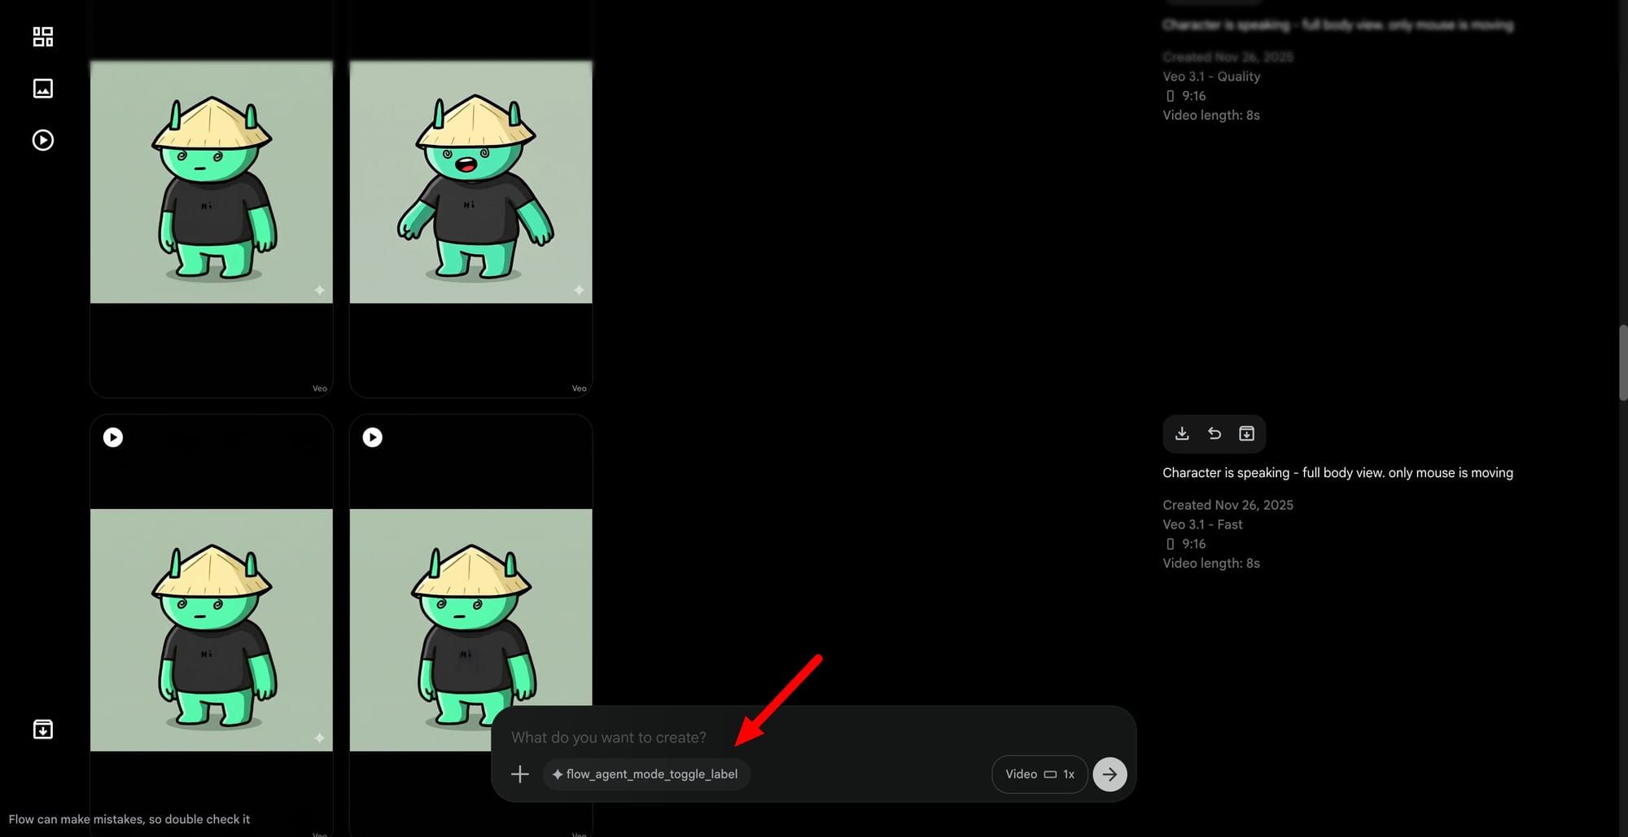Click the page vertical scrollbar thumb

point(1622,362)
